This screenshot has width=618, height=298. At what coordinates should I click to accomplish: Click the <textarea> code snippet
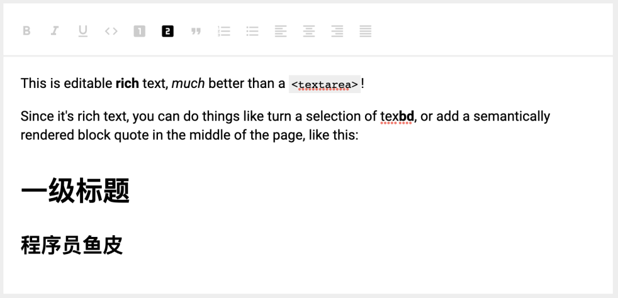click(324, 84)
